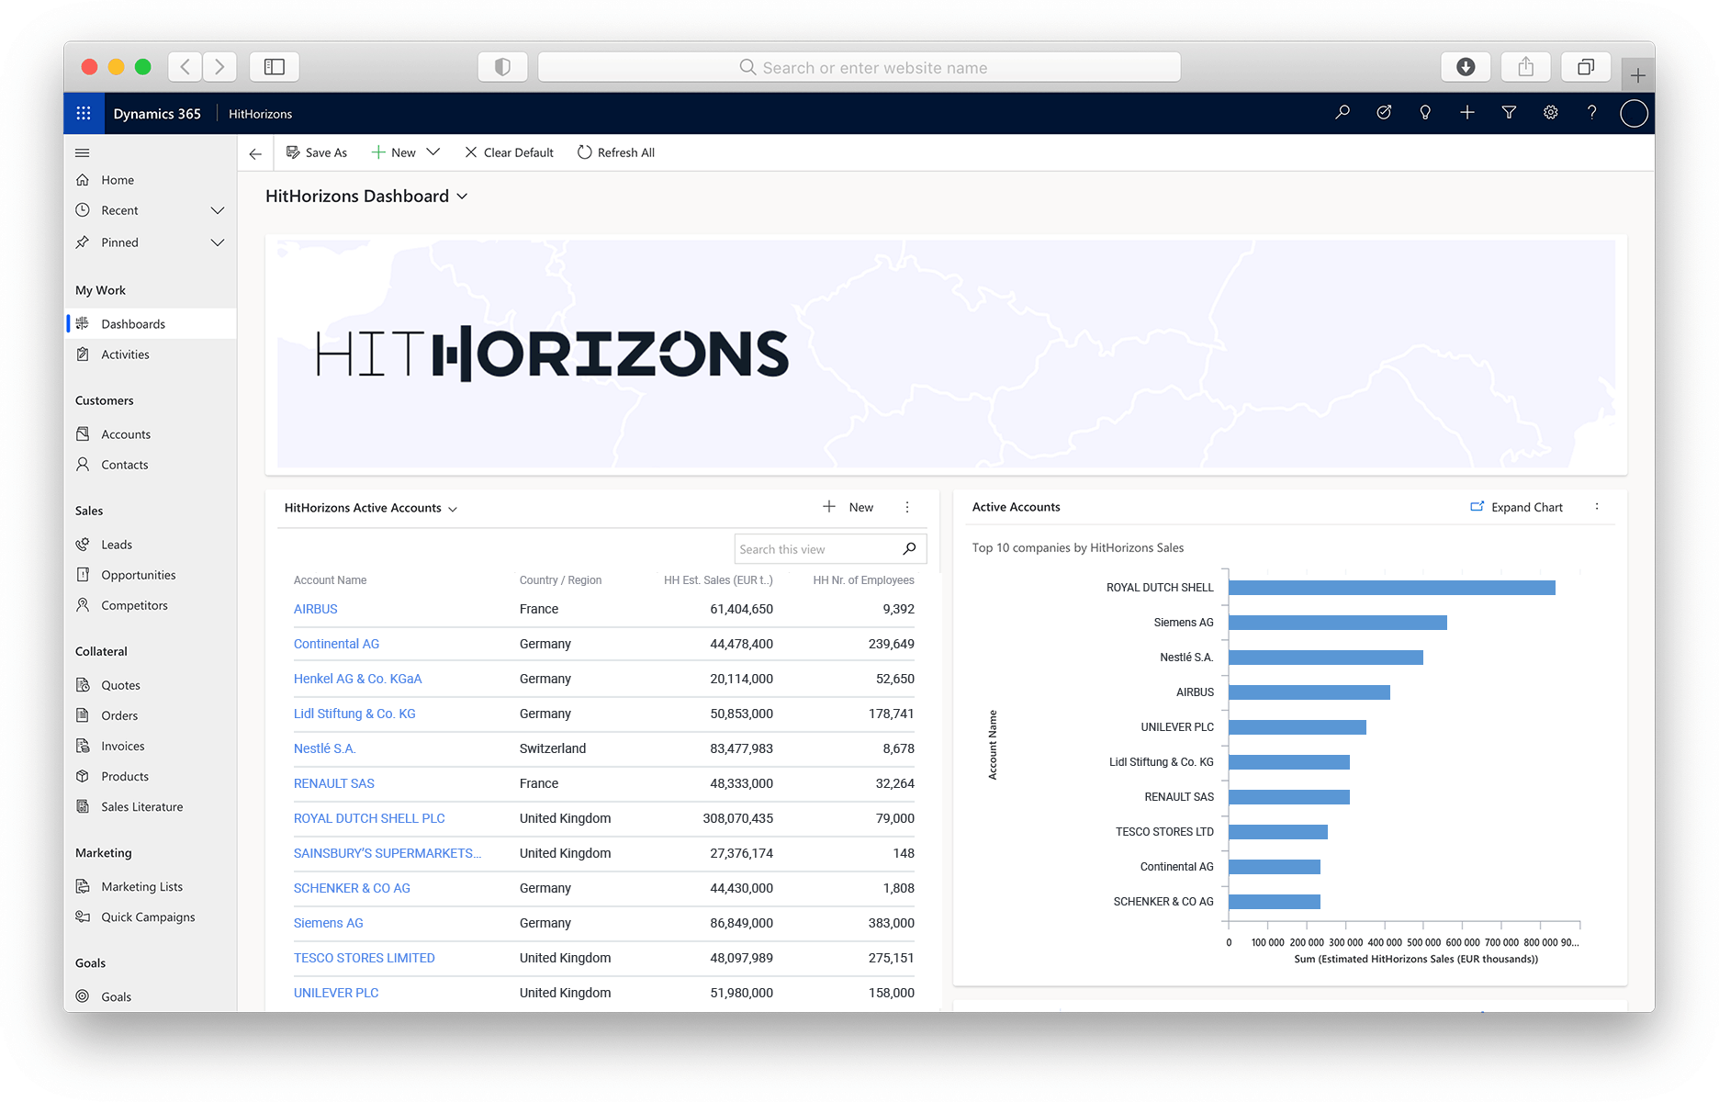This screenshot has width=1719, height=1102.
Task: Sort by the Account Name column header
Action: coord(330,580)
